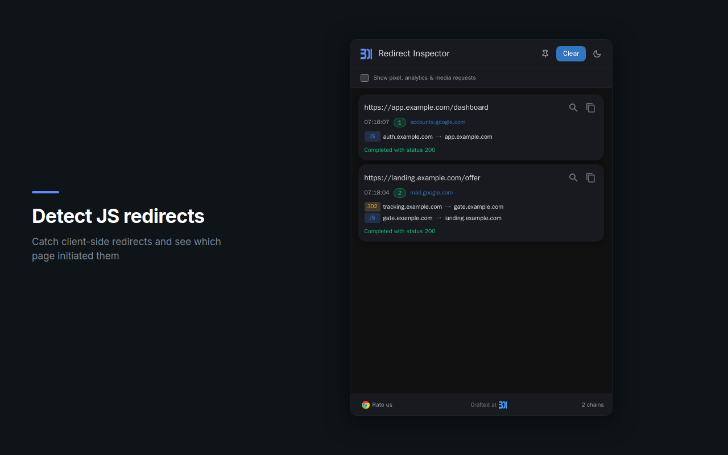
Task: Copy the app.example.com/dashboard redirect chain
Action: click(590, 107)
